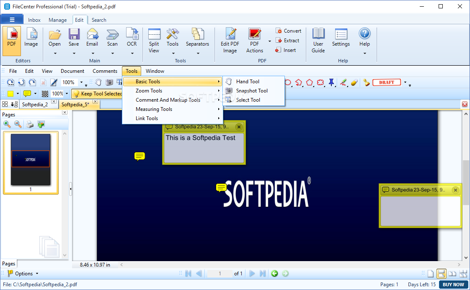470x290 pixels.
Task: Open the User Guide
Action: (318, 41)
